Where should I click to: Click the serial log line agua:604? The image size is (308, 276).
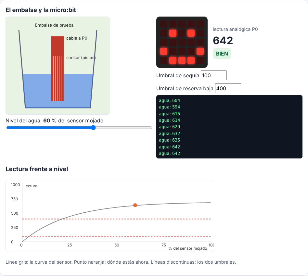coord(170,101)
